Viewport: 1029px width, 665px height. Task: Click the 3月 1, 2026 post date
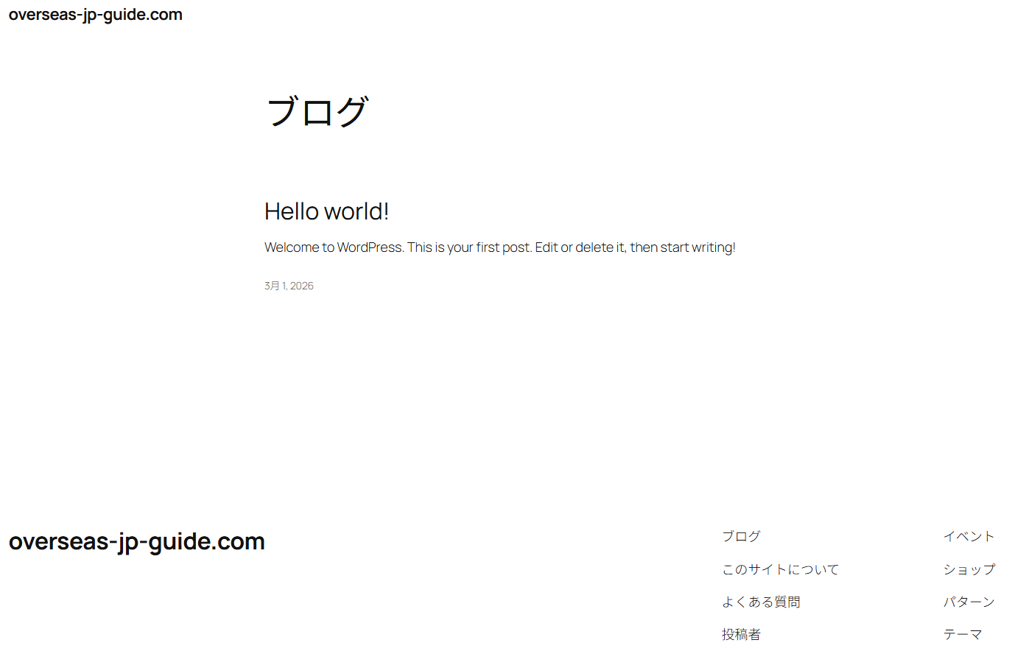[289, 286]
